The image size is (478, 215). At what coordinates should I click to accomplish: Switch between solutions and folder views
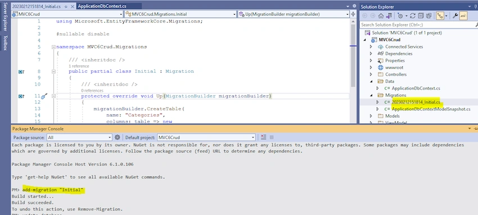pos(389,16)
